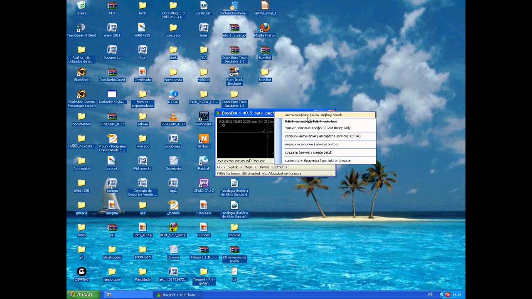
Task: Enable 'Gold Booty Only' option
Action: pos(325,128)
